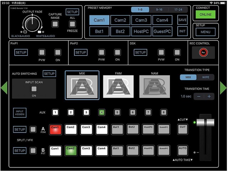This screenshot has width=228, height=171.
Task: Open Auto Switching SETUP panel
Action: tap(49, 74)
